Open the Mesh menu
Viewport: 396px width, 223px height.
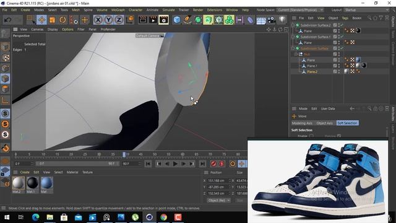[x=75, y=10]
